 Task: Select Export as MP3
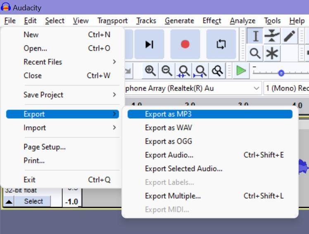(210, 114)
